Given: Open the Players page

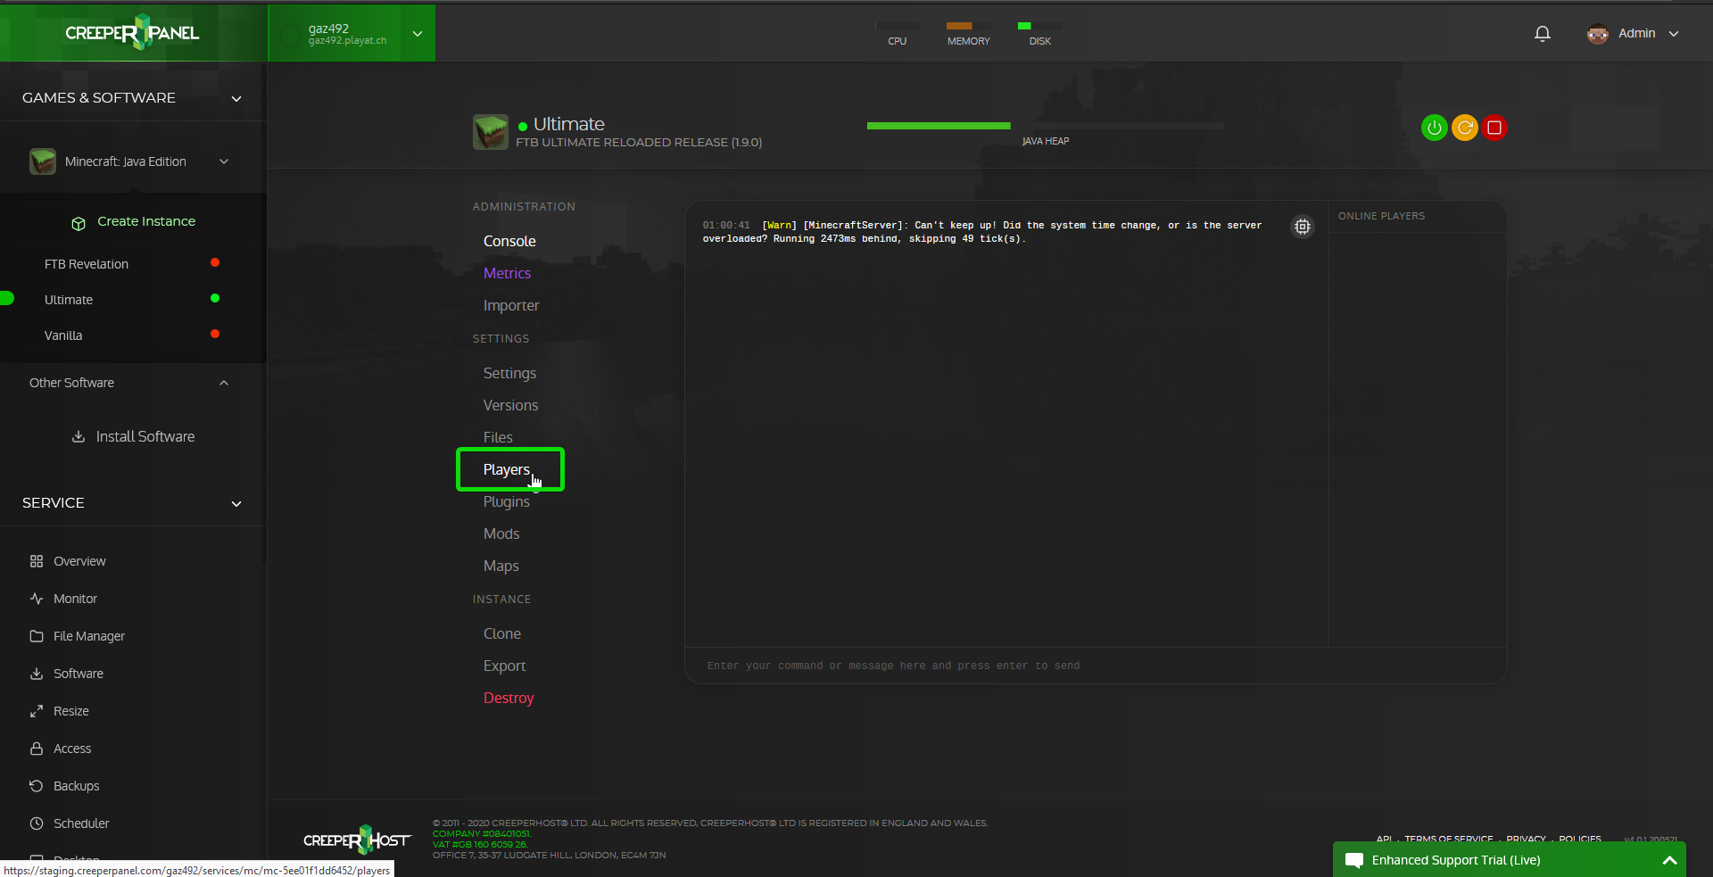Looking at the screenshot, I should click(x=507, y=469).
